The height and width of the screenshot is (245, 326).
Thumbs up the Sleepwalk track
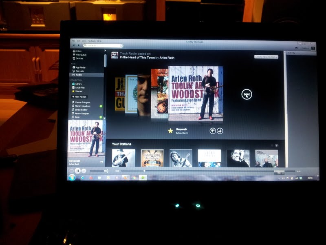coord(220,131)
